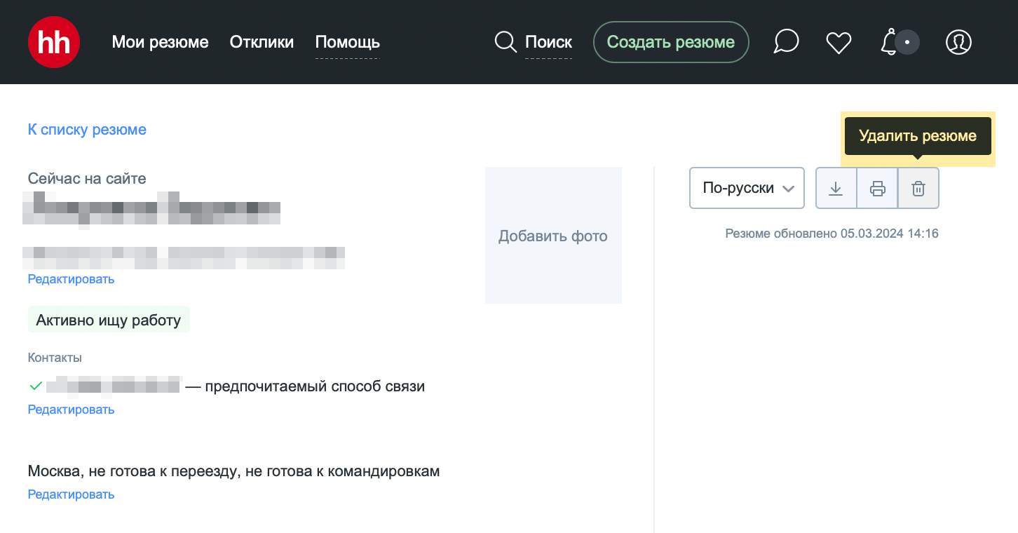Image resolution: width=1018 pixels, height=533 pixels.
Task: Open the Помощь menu item
Action: coord(348,42)
